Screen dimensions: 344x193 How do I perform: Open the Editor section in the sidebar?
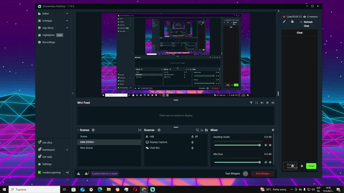46,13
